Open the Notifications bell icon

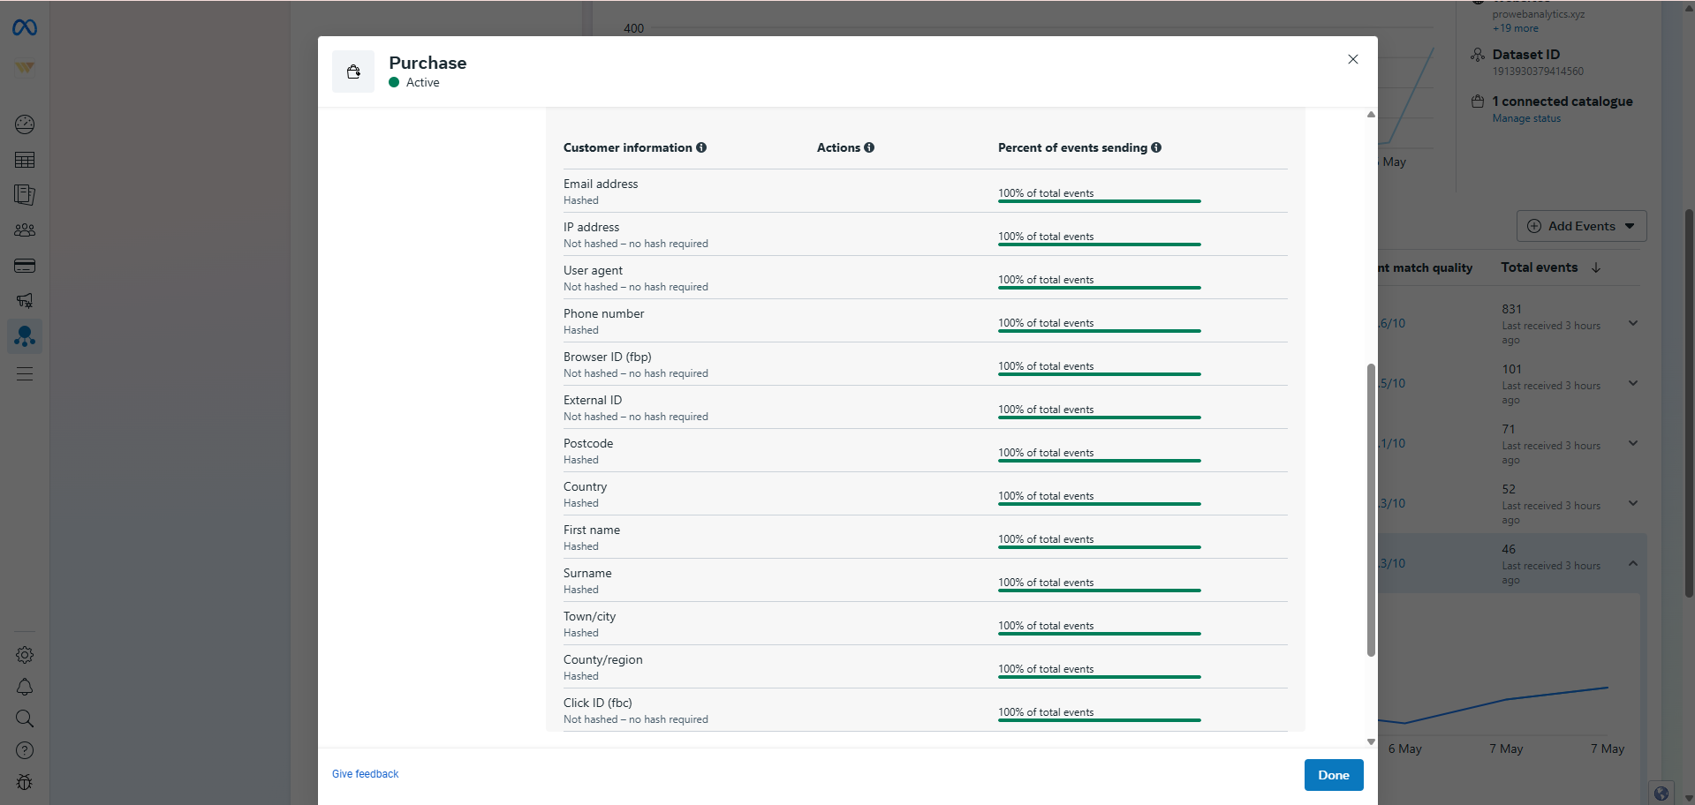[25, 687]
